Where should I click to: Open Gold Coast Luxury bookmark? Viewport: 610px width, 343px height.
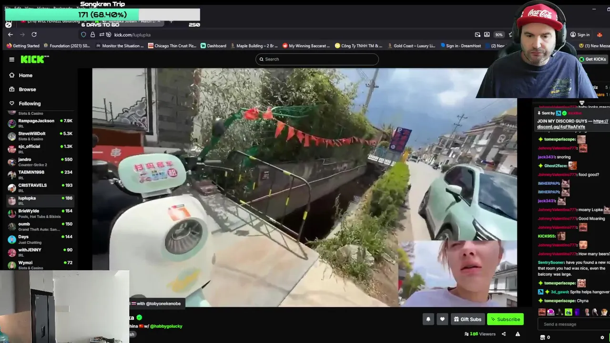pos(411,46)
